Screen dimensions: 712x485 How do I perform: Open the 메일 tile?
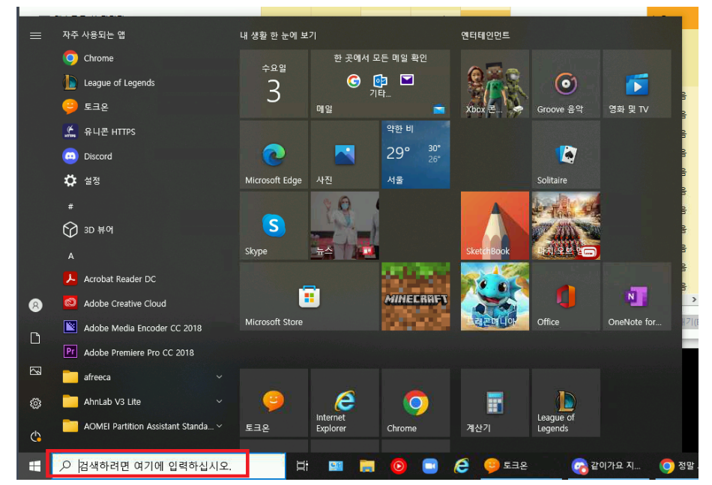pyautogui.click(x=380, y=84)
